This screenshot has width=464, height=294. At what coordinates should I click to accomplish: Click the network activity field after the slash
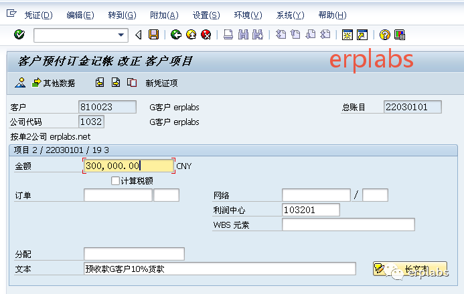pos(375,195)
